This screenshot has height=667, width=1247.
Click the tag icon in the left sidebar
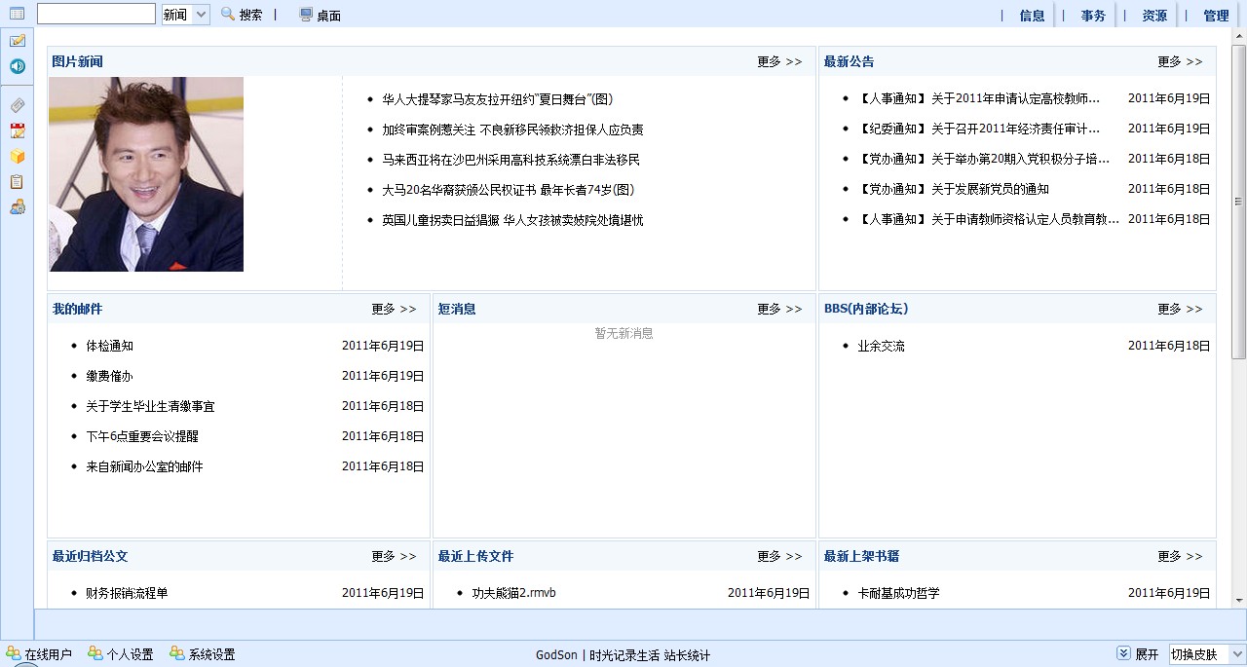coord(18,104)
